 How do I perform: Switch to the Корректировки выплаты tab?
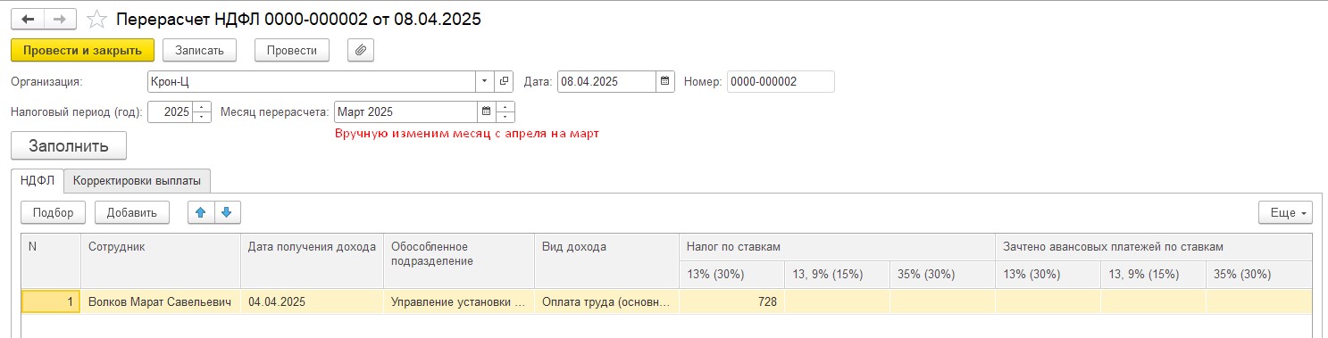pos(137,180)
